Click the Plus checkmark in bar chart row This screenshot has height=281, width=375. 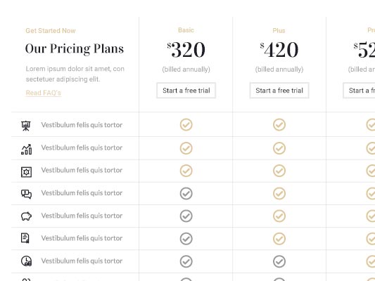click(279, 148)
